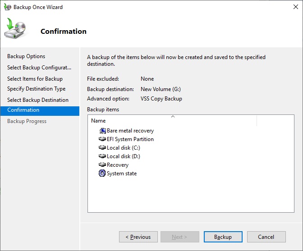This screenshot has height=251, width=303.
Task: Cancel the backup wizard
Action: [266, 237]
